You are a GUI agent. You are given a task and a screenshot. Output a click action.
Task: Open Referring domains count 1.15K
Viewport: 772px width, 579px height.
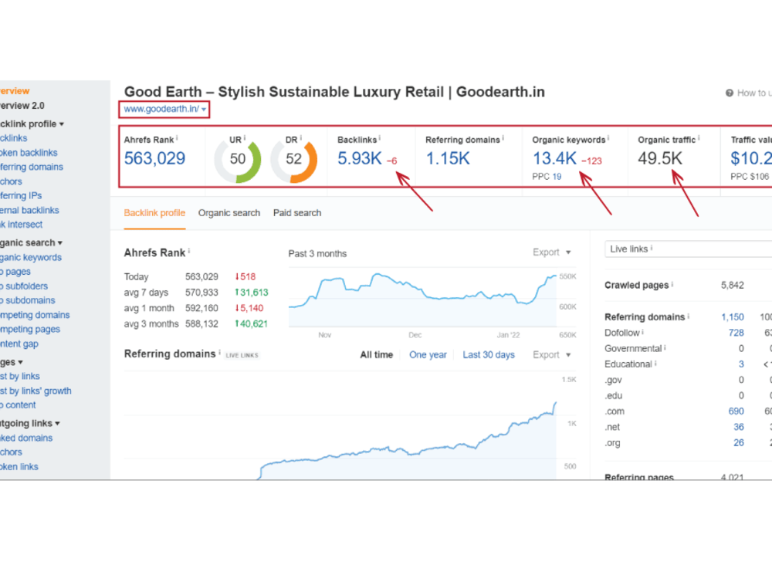point(448,158)
